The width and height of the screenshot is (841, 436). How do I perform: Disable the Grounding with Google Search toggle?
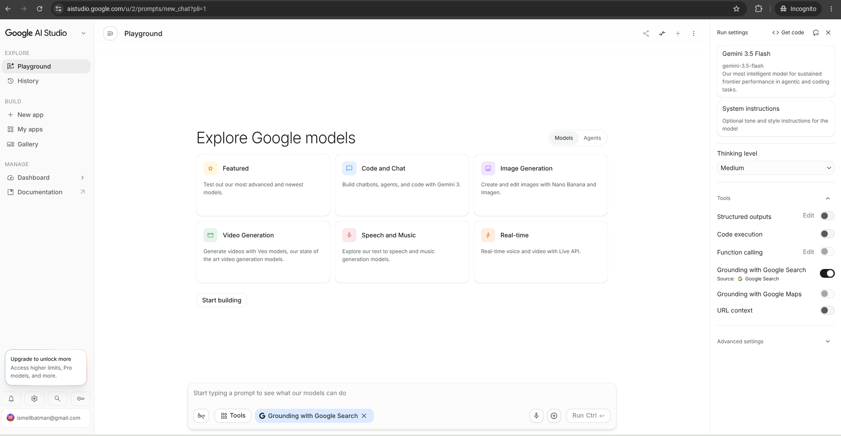pyautogui.click(x=827, y=273)
